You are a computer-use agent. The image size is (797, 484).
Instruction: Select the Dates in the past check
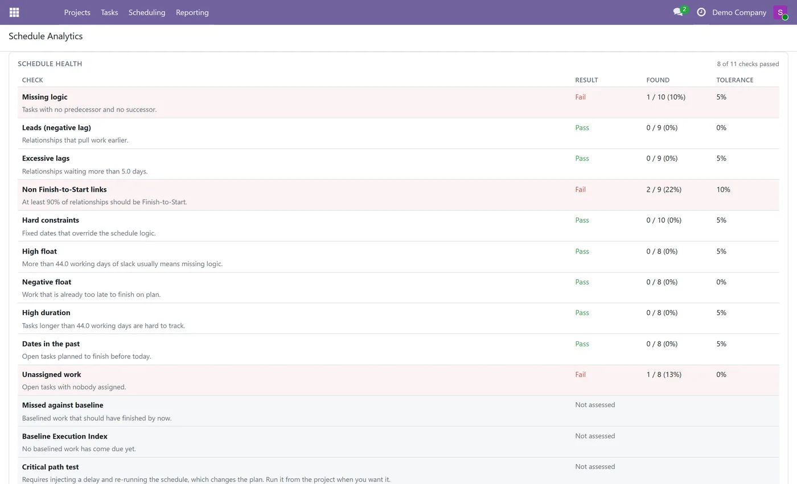coord(51,344)
